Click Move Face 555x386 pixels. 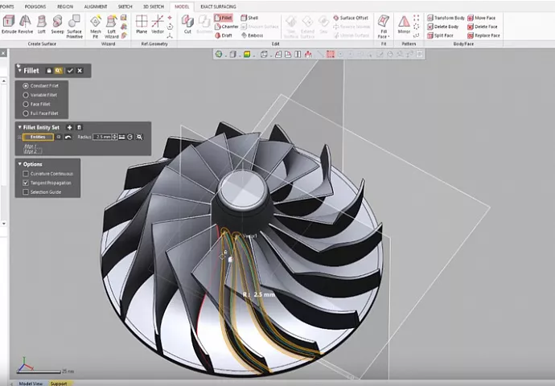click(x=481, y=18)
